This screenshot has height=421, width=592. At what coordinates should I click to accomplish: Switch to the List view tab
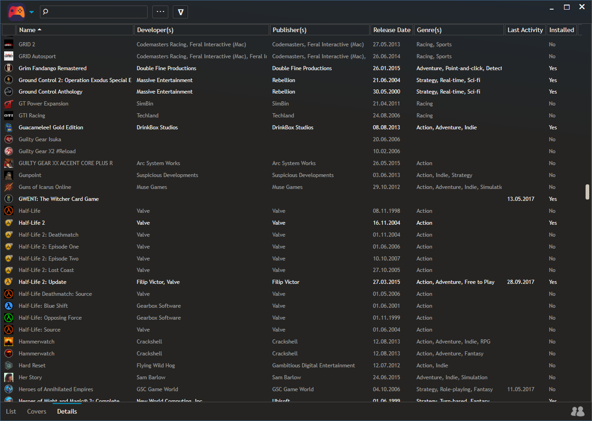coord(11,411)
